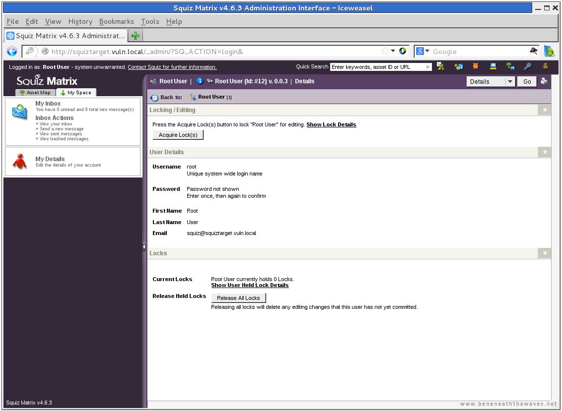
Task: Collapse the Locking / Editing section star
Action: [x=545, y=110]
